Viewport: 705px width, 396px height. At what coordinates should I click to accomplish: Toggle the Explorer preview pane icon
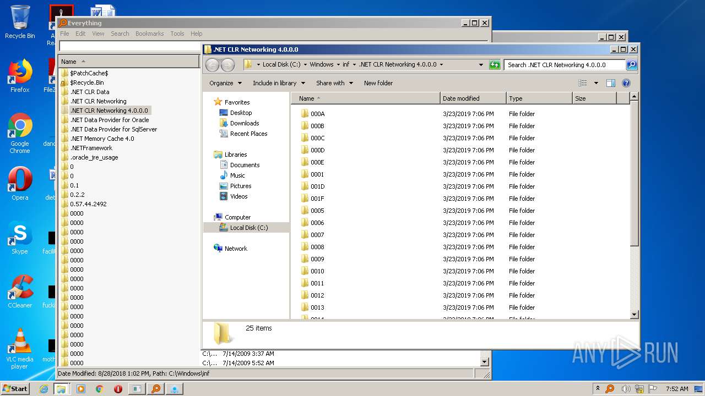[x=610, y=83]
